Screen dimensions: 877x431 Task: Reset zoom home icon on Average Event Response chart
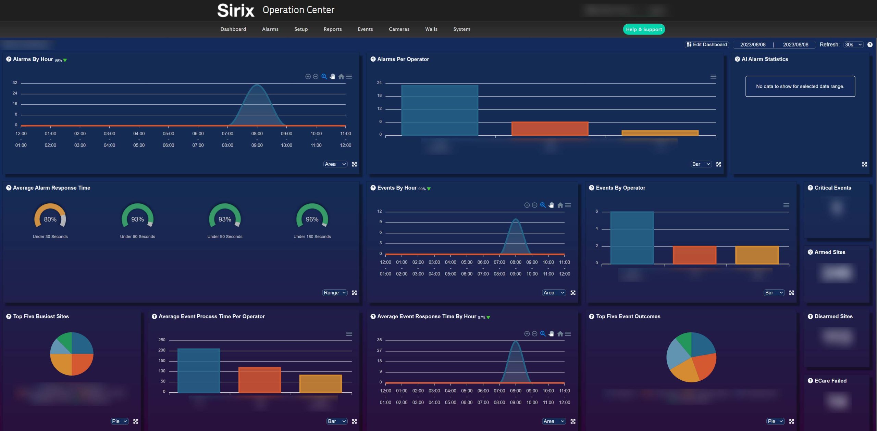tap(560, 334)
